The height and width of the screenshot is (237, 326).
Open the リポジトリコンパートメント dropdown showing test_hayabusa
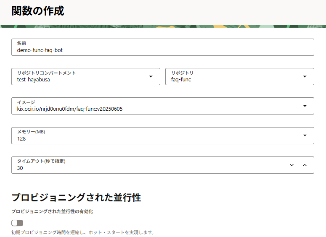86,76
